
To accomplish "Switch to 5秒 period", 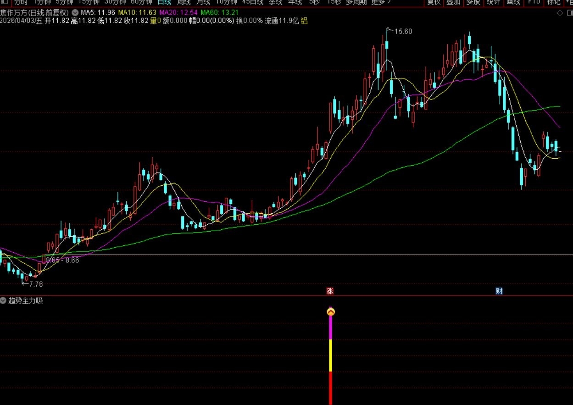I will point(314,2).
